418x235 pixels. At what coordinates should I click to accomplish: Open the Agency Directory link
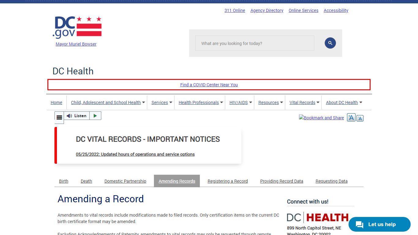click(x=267, y=10)
